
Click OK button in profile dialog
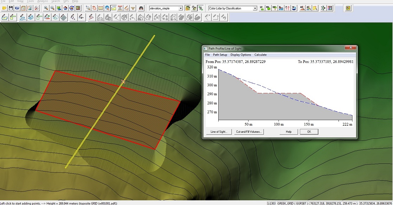pyautogui.click(x=309, y=132)
